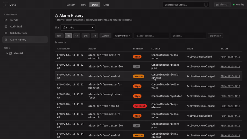Click the Severity column header
The height and width of the screenshot is (139, 247).
pyautogui.click(x=138, y=49)
